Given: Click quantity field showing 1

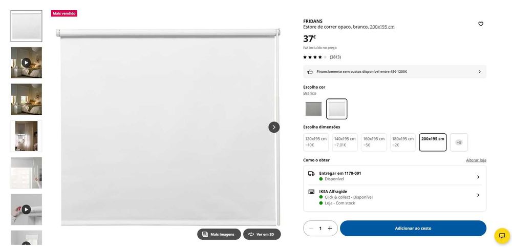Looking at the screenshot, I should click(x=321, y=229).
